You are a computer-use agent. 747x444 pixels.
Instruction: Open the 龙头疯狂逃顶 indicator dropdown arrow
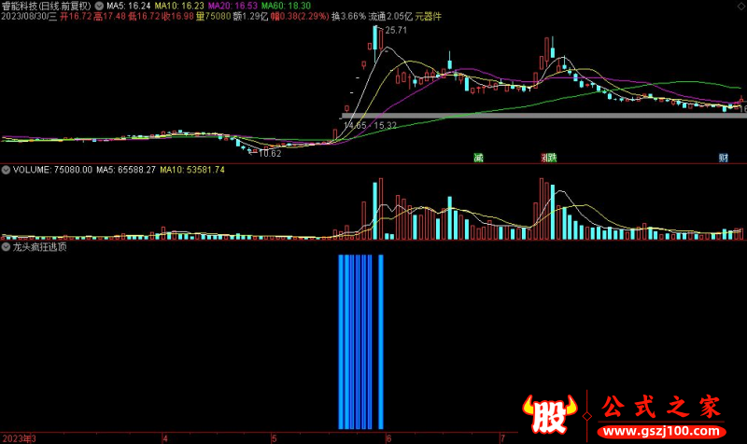click(6, 247)
